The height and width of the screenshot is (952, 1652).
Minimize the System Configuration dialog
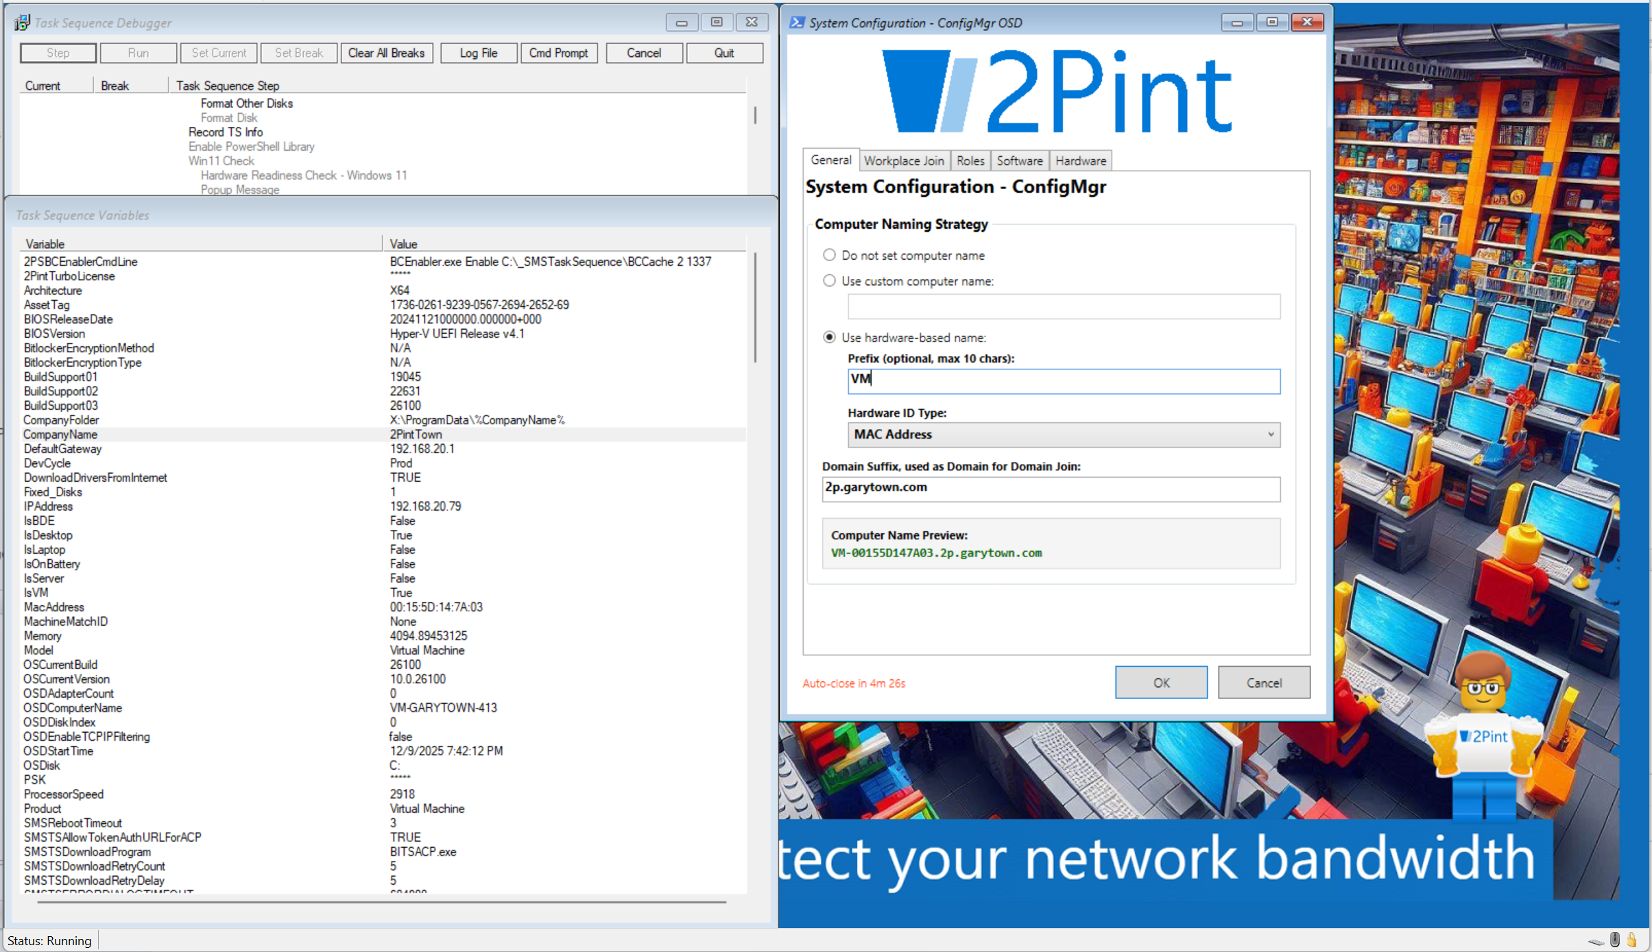click(1237, 23)
